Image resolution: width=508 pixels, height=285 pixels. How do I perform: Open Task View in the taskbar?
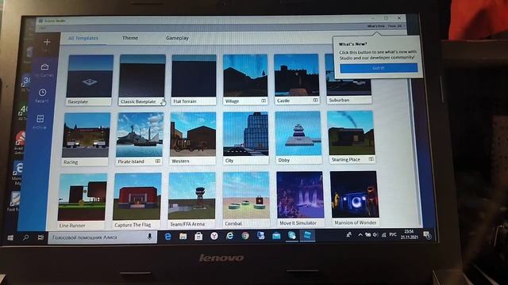(x=40, y=237)
